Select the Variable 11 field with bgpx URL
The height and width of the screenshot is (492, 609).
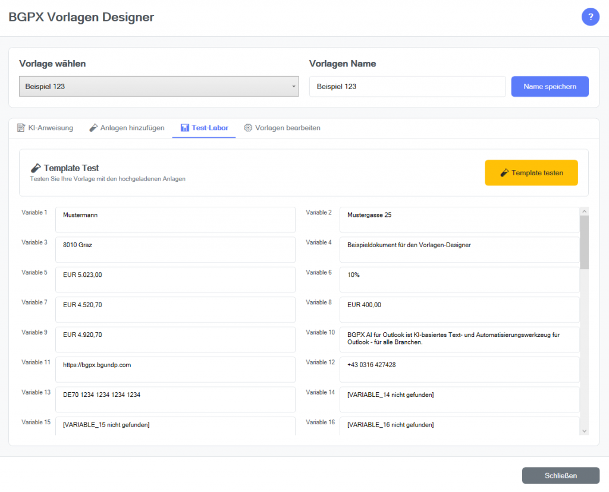[175, 369]
